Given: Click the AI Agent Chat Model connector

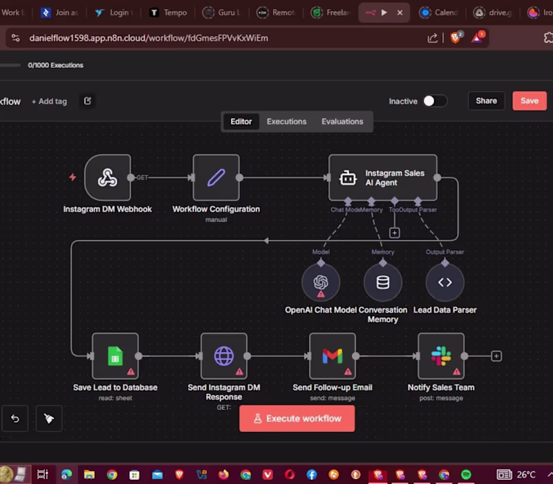Looking at the screenshot, I should click(348, 201).
